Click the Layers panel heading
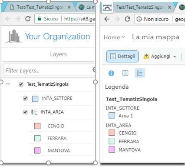 (x=58, y=54)
